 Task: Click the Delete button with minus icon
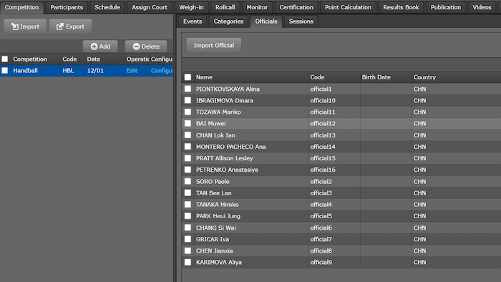tap(146, 47)
